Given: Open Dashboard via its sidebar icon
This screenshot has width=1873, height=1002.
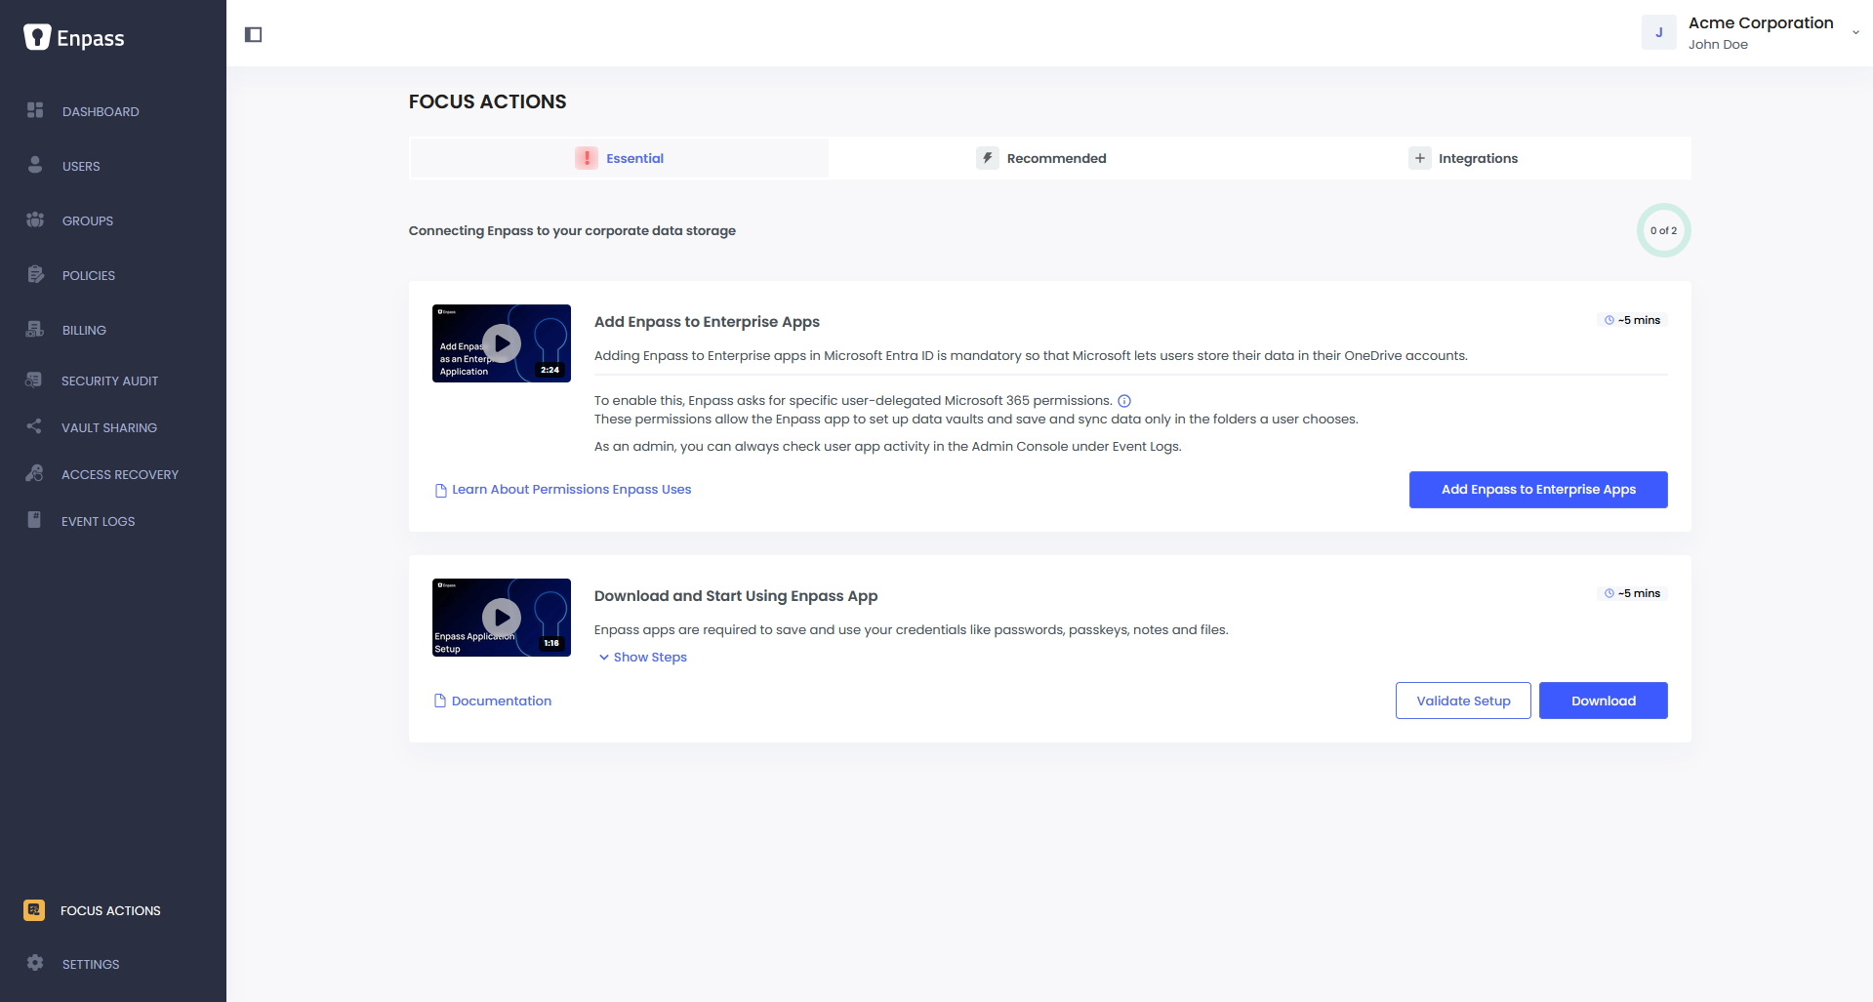Looking at the screenshot, I should tap(35, 110).
